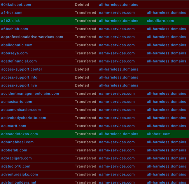Click the aaprofessionaldriverservices.com link
Screen dimensions: 189x184
click(x=32, y=37)
